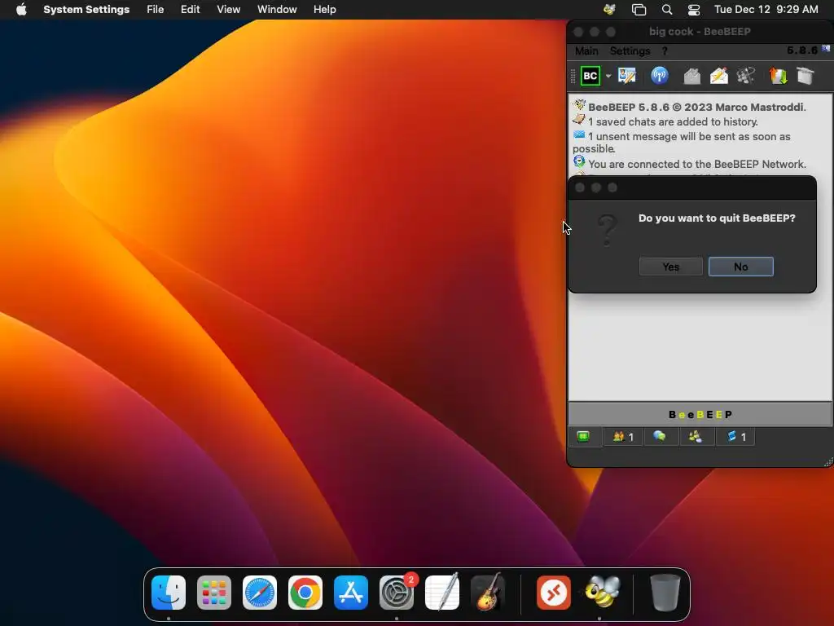Image resolution: width=834 pixels, height=626 pixels.
Task: Select the saved chats tab showing 1
Action: click(735, 437)
